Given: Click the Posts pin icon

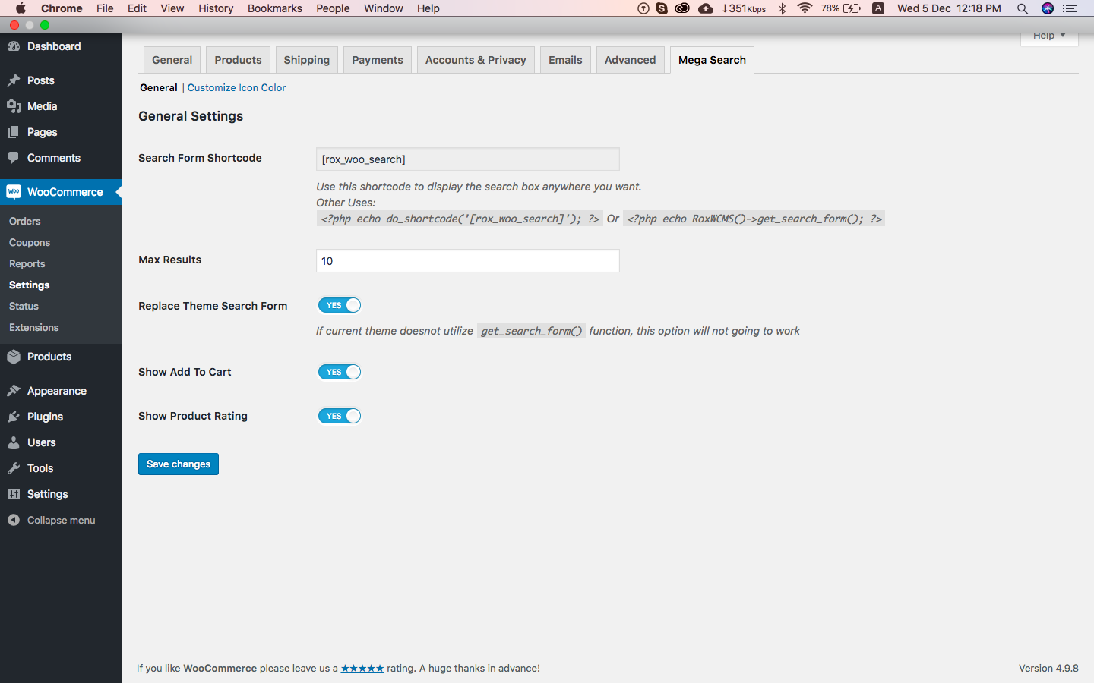Looking at the screenshot, I should [x=14, y=80].
